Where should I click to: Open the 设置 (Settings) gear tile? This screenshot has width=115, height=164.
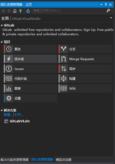point(30,98)
